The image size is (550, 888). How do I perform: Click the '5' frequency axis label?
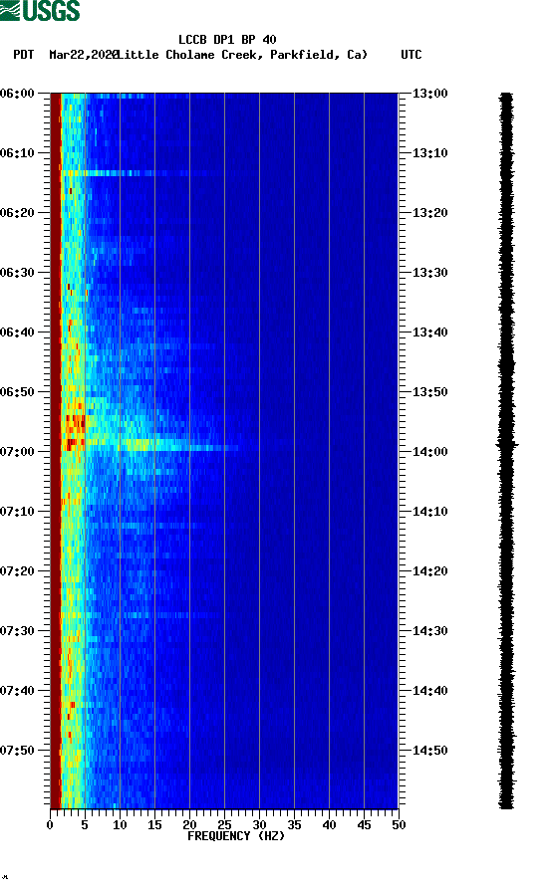[85, 825]
